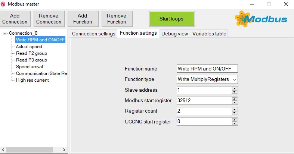Viewport: 294px width, 154px height.
Task: Click the Modbus master title bar icon
Action: tap(4, 4)
